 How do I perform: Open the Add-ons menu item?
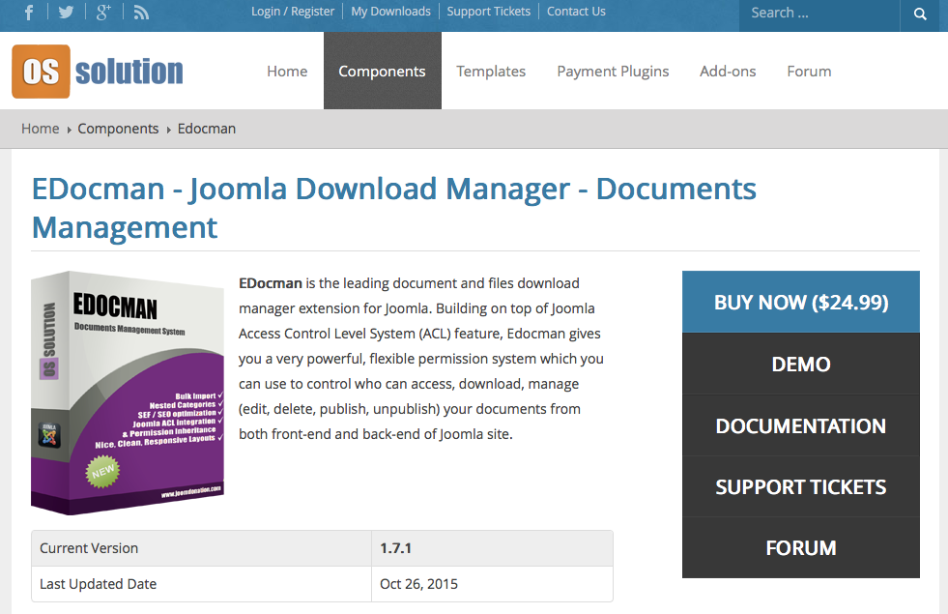pos(728,72)
